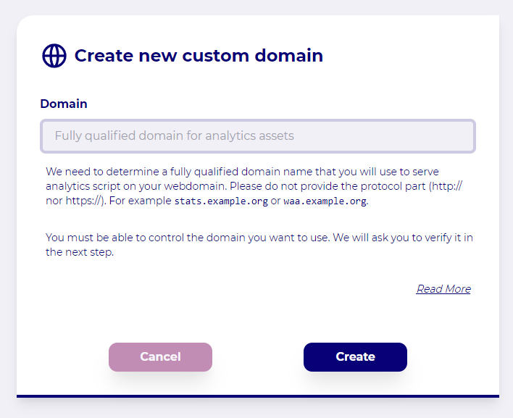This screenshot has width=513, height=418.
Task: Focus the Domain input field
Action: coord(258,136)
